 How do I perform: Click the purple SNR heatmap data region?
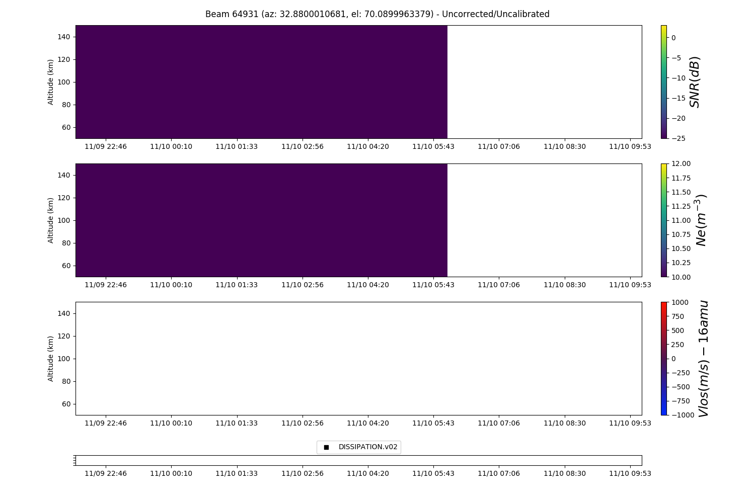[261, 81]
